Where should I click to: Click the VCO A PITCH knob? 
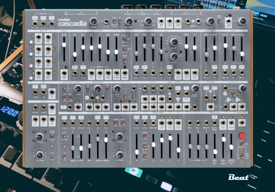coord(119,136)
